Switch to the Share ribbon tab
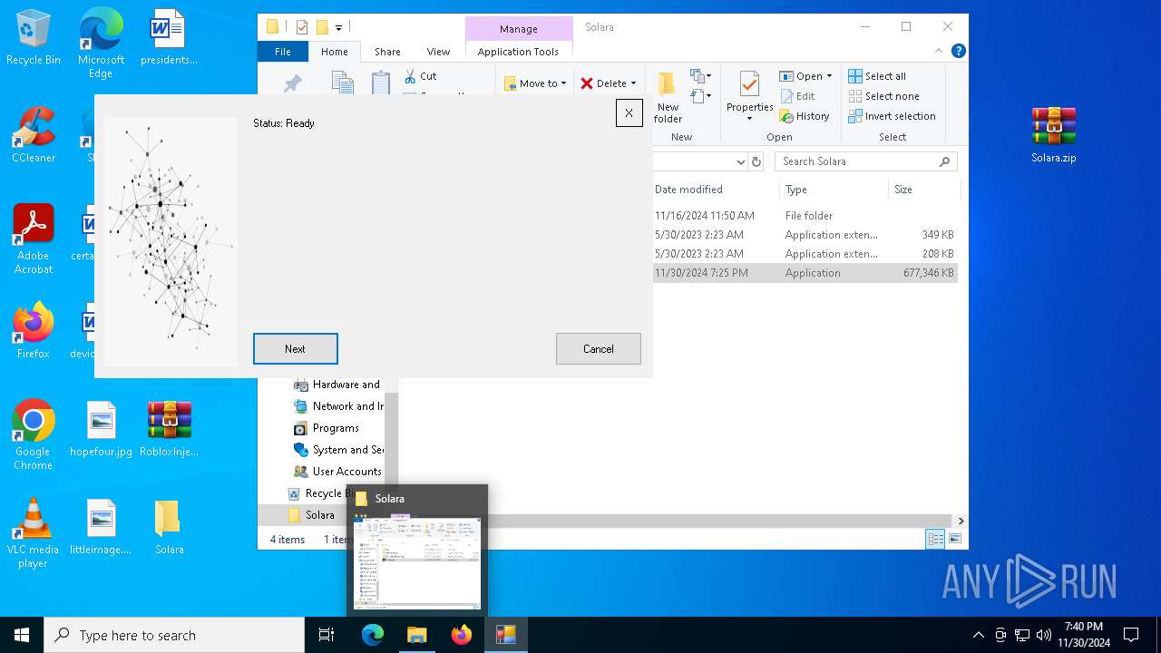This screenshot has height=653, width=1161. pyautogui.click(x=387, y=52)
